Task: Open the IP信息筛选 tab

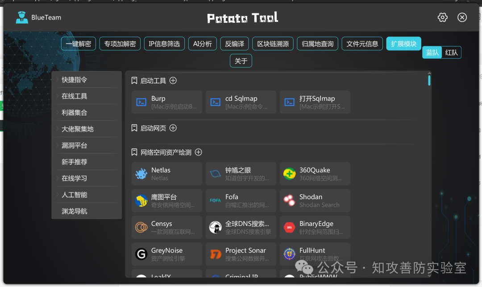Action: pos(164,44)
